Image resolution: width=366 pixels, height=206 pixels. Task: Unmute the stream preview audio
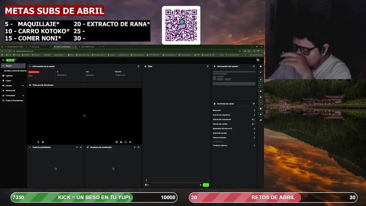(43, 142)
